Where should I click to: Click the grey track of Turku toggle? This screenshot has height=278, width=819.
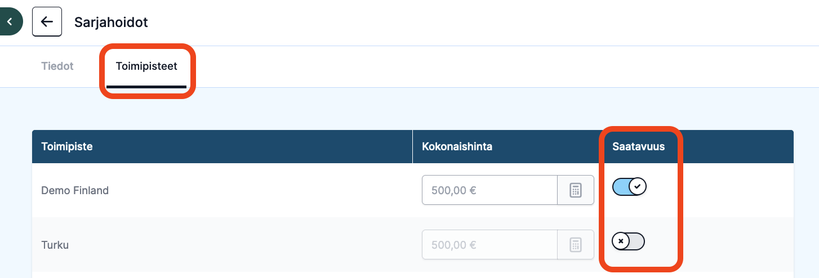(637, 241)
